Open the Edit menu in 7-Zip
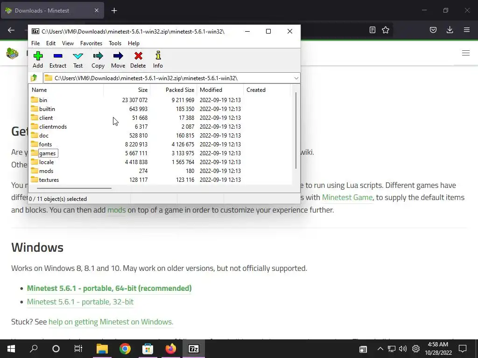This screenshot has width=478, height=358. point(50,43)
